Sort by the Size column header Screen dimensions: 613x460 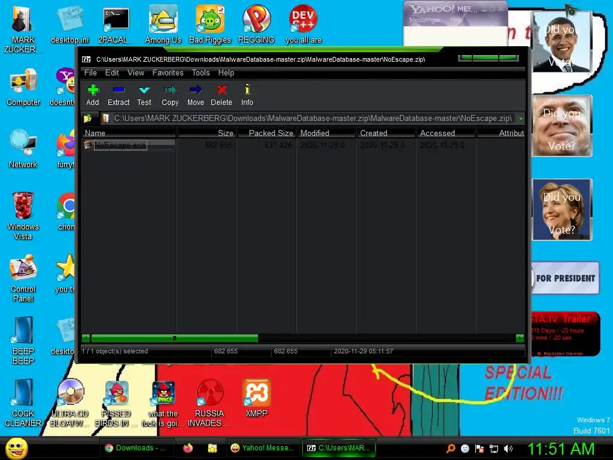pos(207,133)
